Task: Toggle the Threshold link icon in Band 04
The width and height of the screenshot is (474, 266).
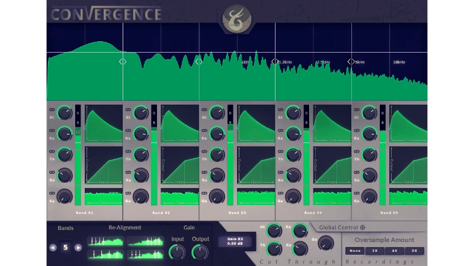Action: (x=280, y=151)
